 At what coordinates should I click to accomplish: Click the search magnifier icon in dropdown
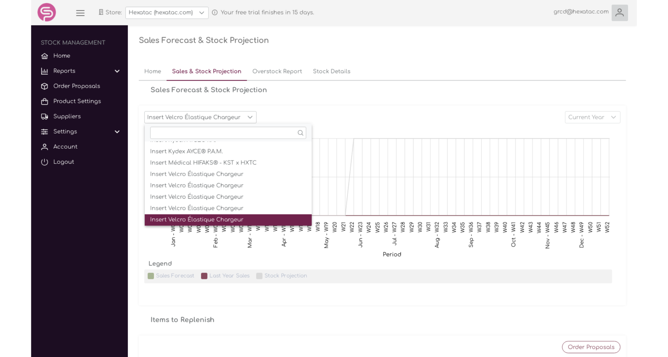300,133
